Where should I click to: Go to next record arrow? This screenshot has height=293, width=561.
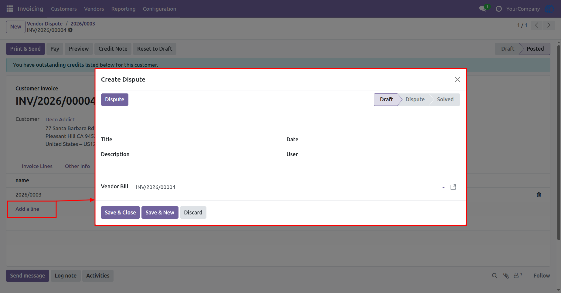point(549,25)
